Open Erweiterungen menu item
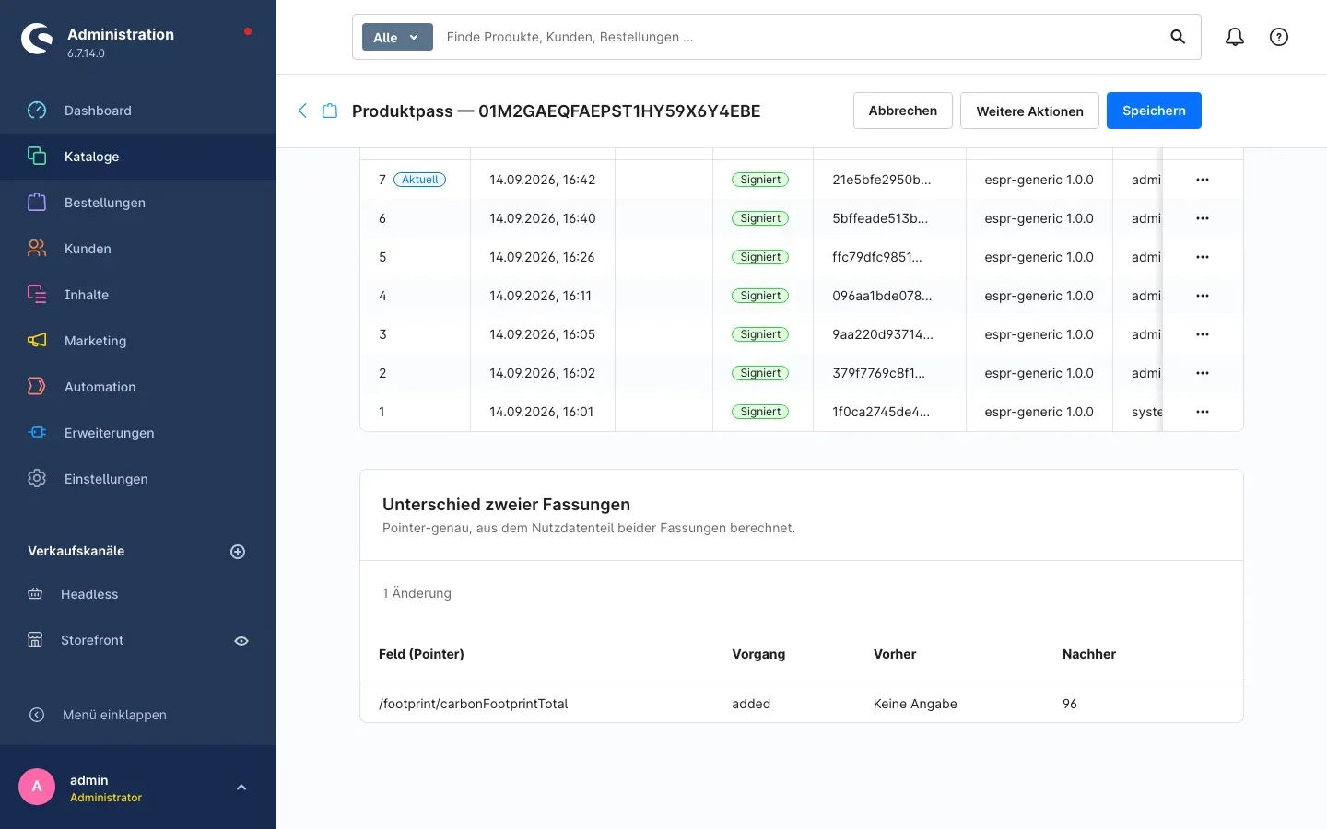This screenshot has width=1327, height=829. coord(138,433)
